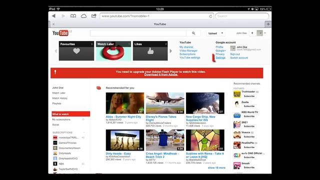Subscribe to the Smosh channel
The image size is (320, 180).
click(249, 167)
